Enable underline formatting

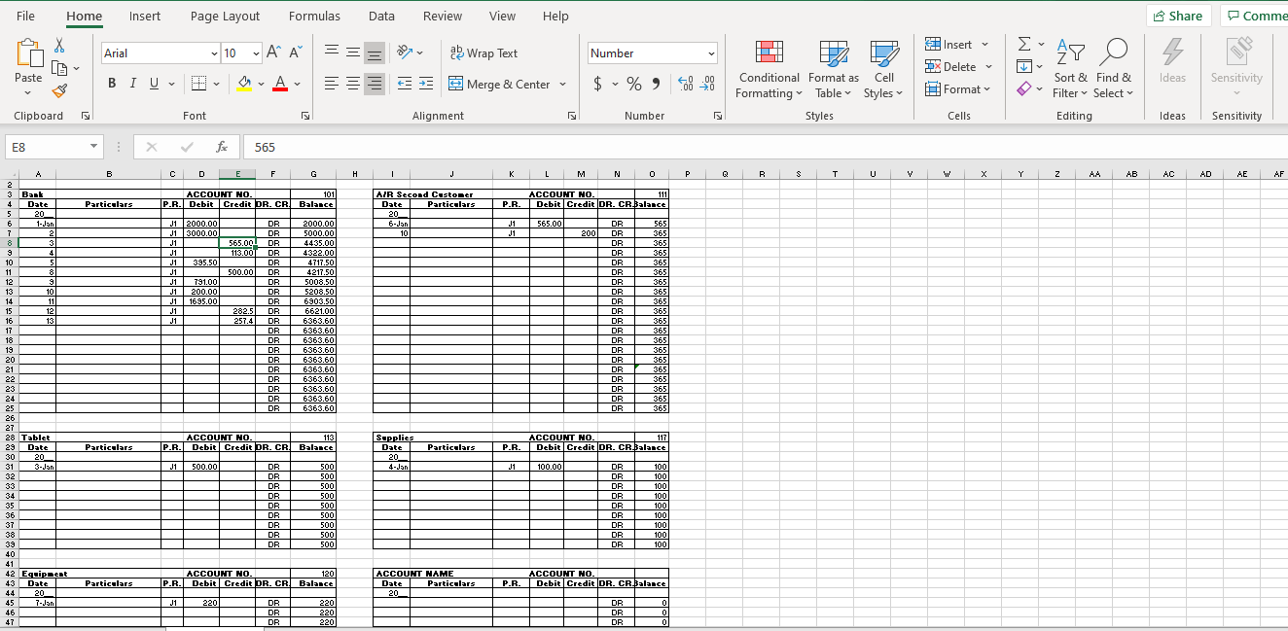pyautogui.click(x=153, y=84)
